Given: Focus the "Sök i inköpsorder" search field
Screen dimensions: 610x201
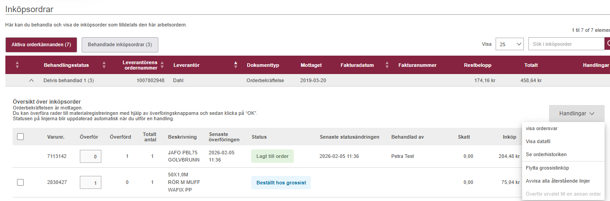Looking at the screenshot, I should 566,44.
